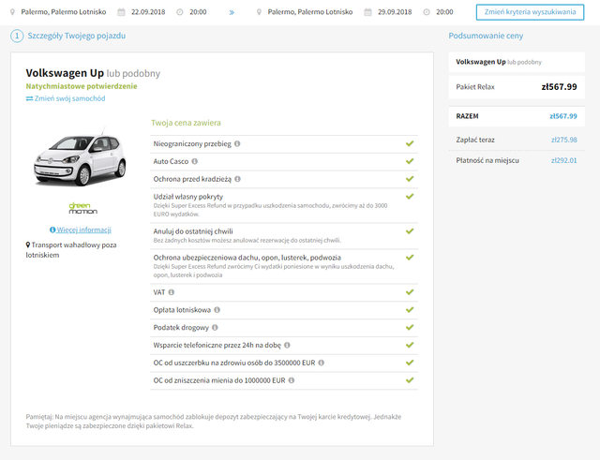Click Płatność na miejscu amount zł292.01
Image resolution: width=600 pixels, height=460 pixels.
click(x=564, y=160)
